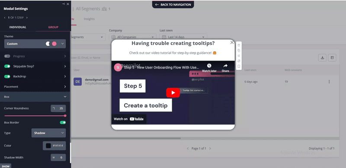Image resolution: width=346 pixels, height=168 pixels.
Task: Go to previous step with left chevron
Action: pyautogui.click(x=5, y=18)
